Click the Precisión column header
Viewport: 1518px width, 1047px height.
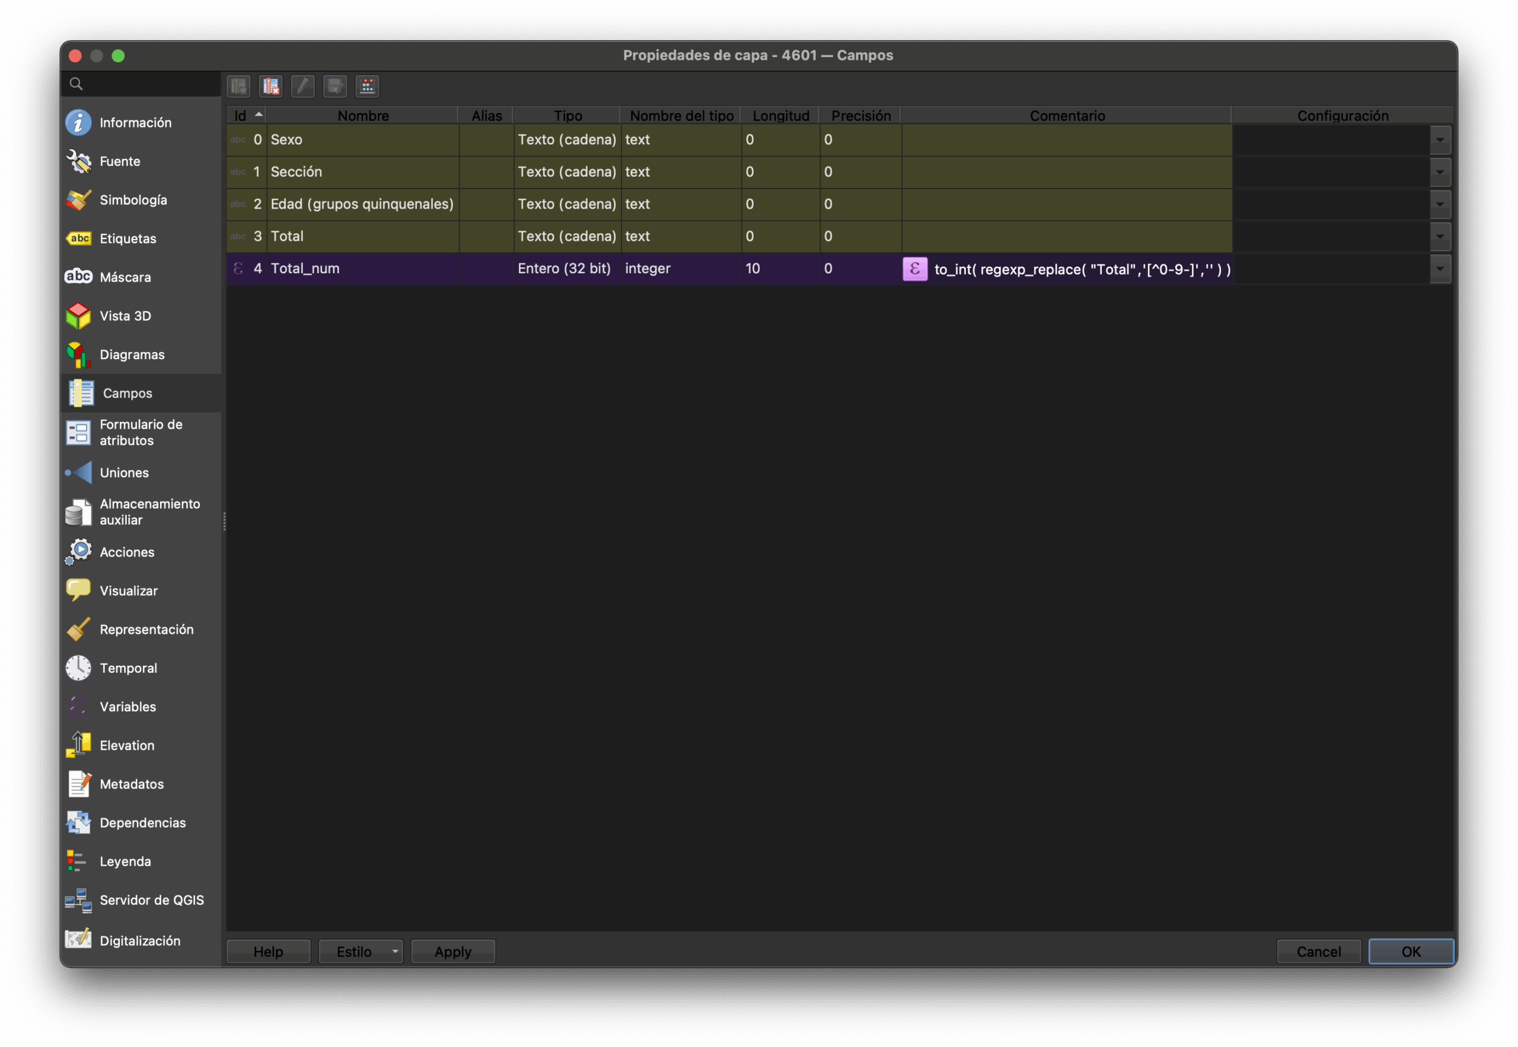click(x=860, y=116)
